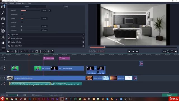Image resolution: width=179 pixels, height=101 pixels.
Task: Zoom in the timeline scale
Action: coord(25,95)
